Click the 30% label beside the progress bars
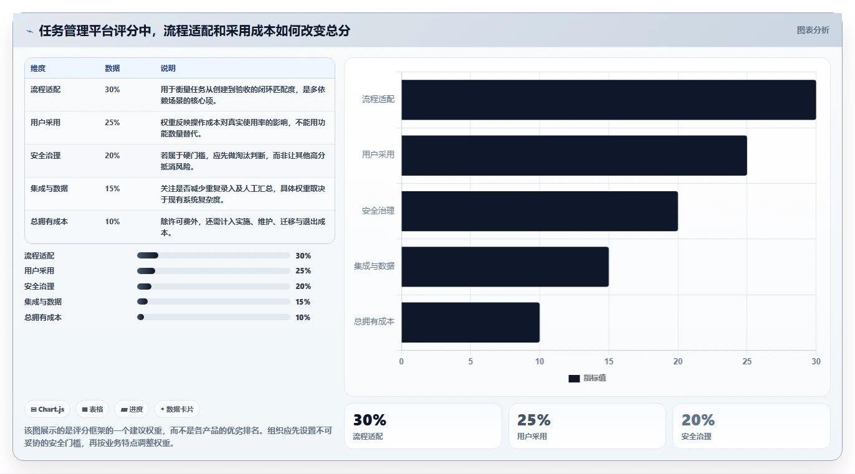The image size is (855, 474). [303, 256]
